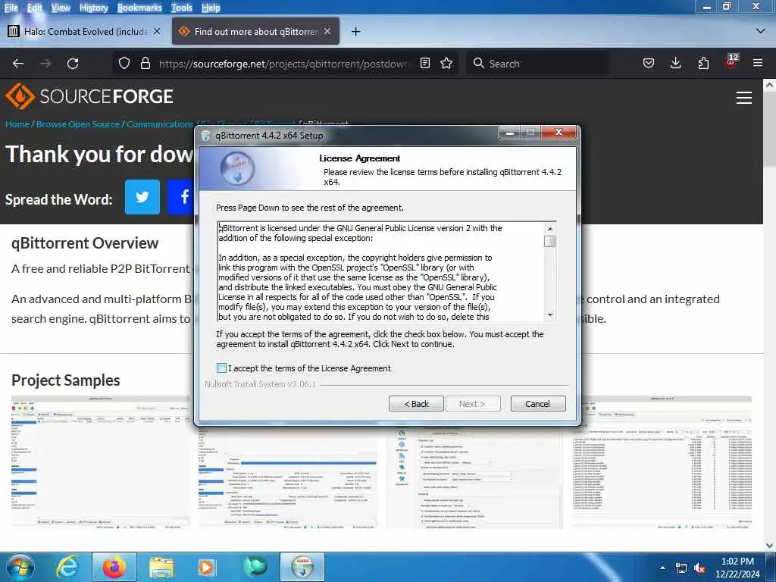Click the network tray icon
The image size is (776, 582).
point(681,568)
